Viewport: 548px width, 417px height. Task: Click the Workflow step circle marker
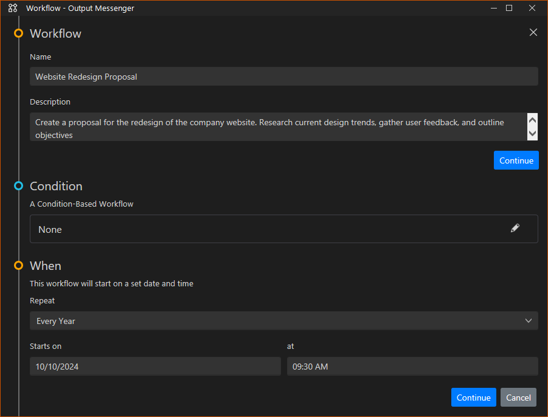pos(18,33)
